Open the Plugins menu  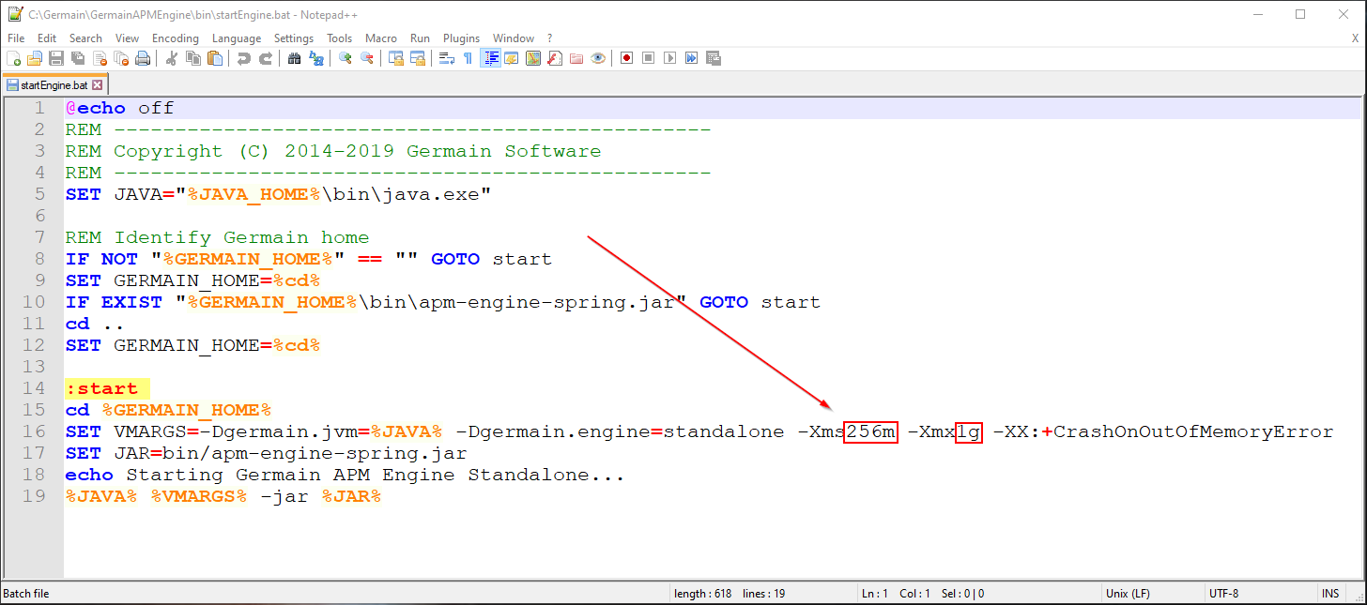pos(461,38)
